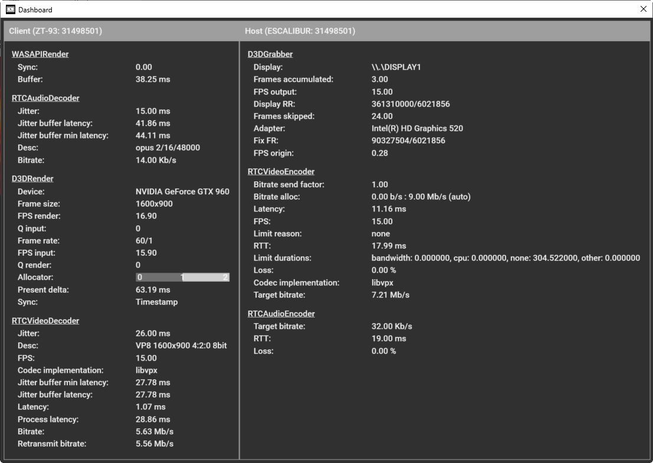Click the Allocator progress bar
653x463 pixels.
click(x=182, y=277)
